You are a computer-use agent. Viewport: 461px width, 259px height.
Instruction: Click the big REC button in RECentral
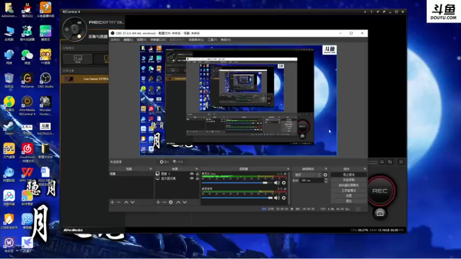coord(380,191)
